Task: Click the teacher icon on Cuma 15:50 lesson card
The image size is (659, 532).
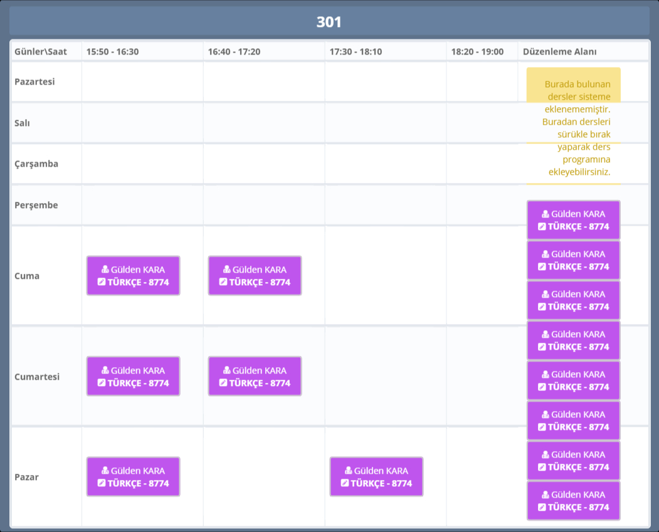Action: point(105,269)
